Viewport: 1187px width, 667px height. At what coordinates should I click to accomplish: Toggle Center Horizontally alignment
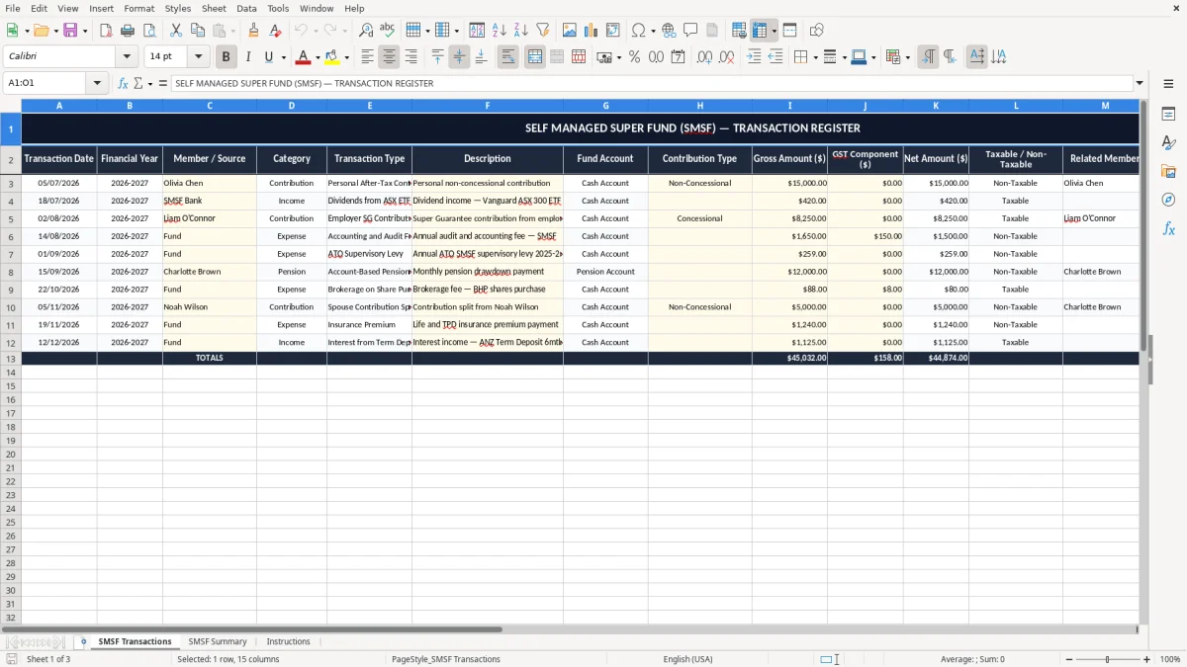pos(389,57)
